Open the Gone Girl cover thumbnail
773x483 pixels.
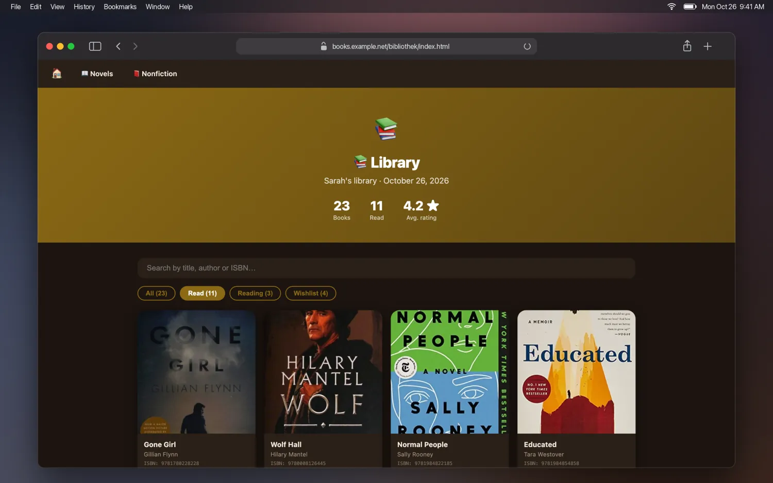pyautogui.click(x=197, y=372)
